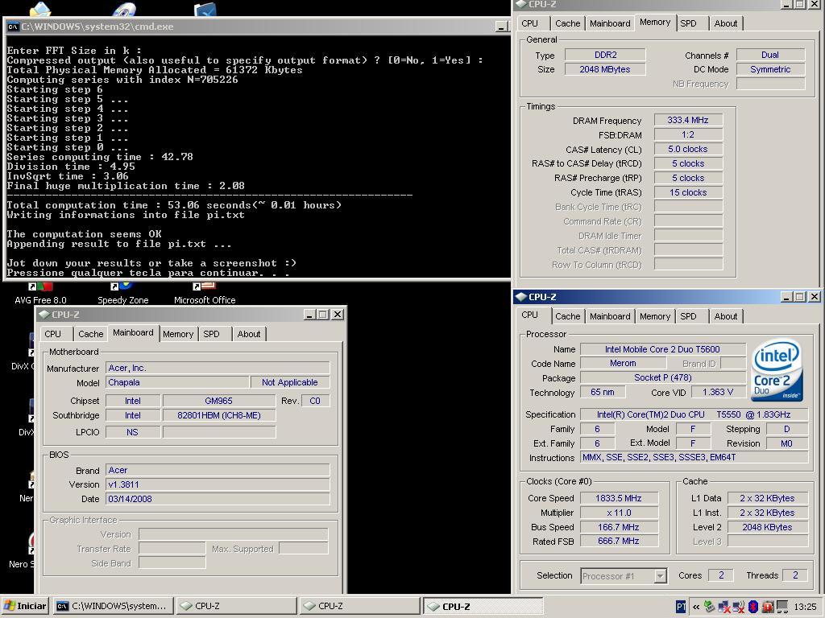Click the DRAM Frequency value 333.4 MHz
825x618 pixels.
(688, 121)
